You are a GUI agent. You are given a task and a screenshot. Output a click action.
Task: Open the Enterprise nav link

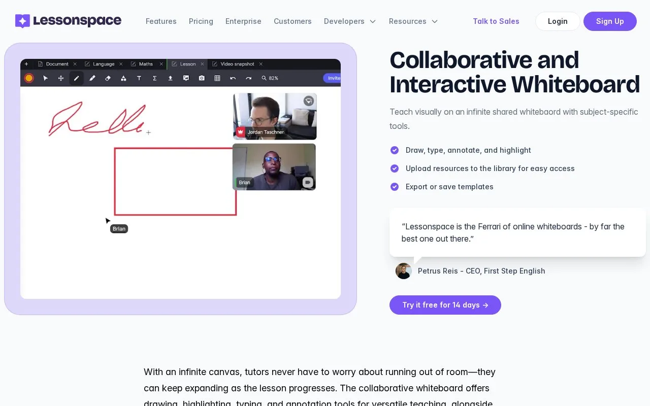243,21
